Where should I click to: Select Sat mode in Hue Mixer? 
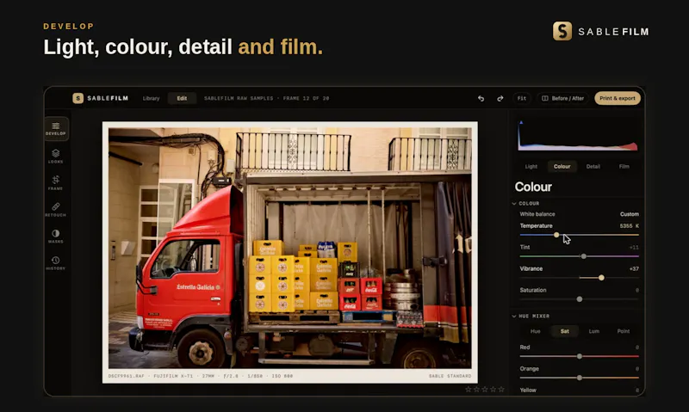tap(565, 331)
